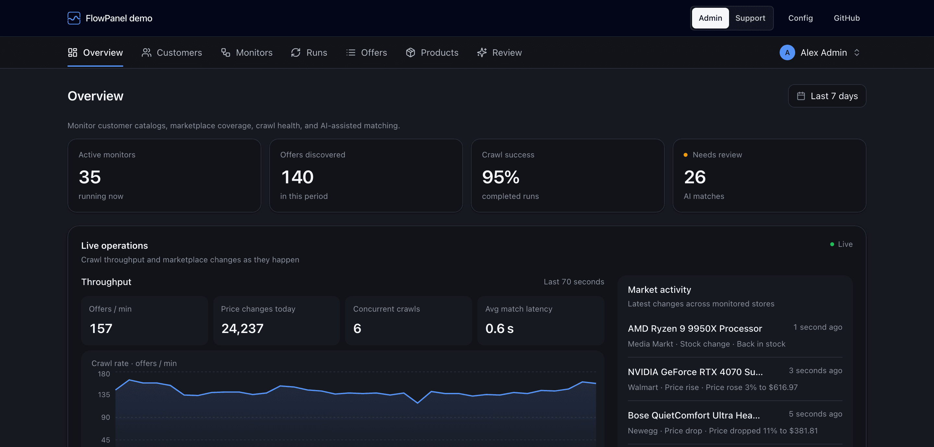
Task: Open the Alex Admin account dropdown chevron
Action: pos(857,52)
